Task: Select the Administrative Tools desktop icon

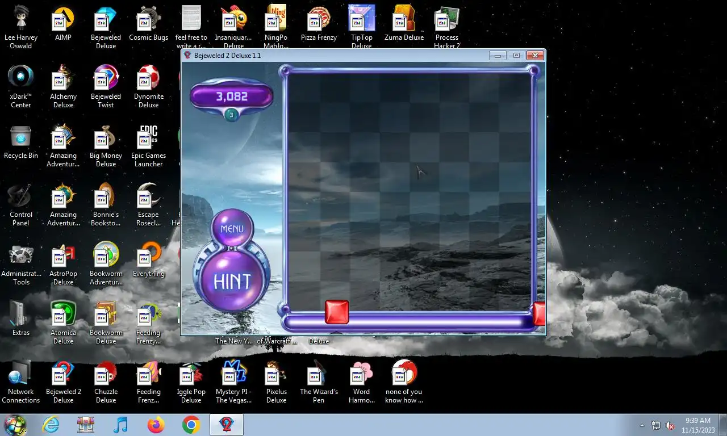Action: 21,263
